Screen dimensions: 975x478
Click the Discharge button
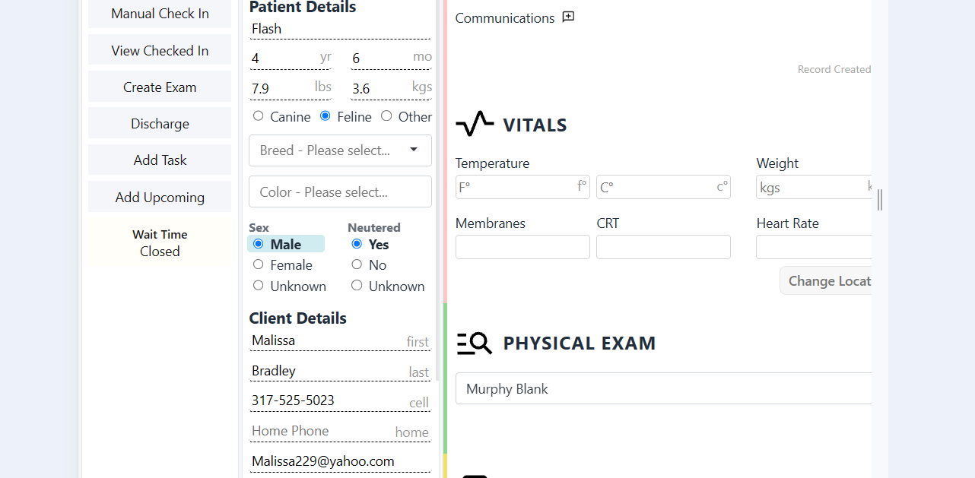click(160, 123)
